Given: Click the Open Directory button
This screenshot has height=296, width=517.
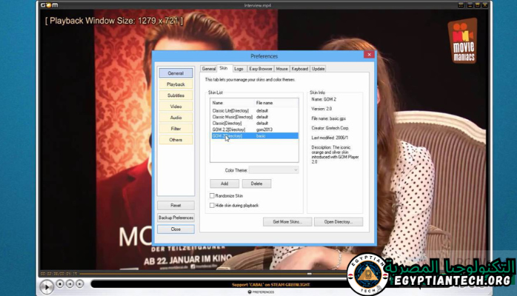Looking at the screenshot, I should point(338,221).
